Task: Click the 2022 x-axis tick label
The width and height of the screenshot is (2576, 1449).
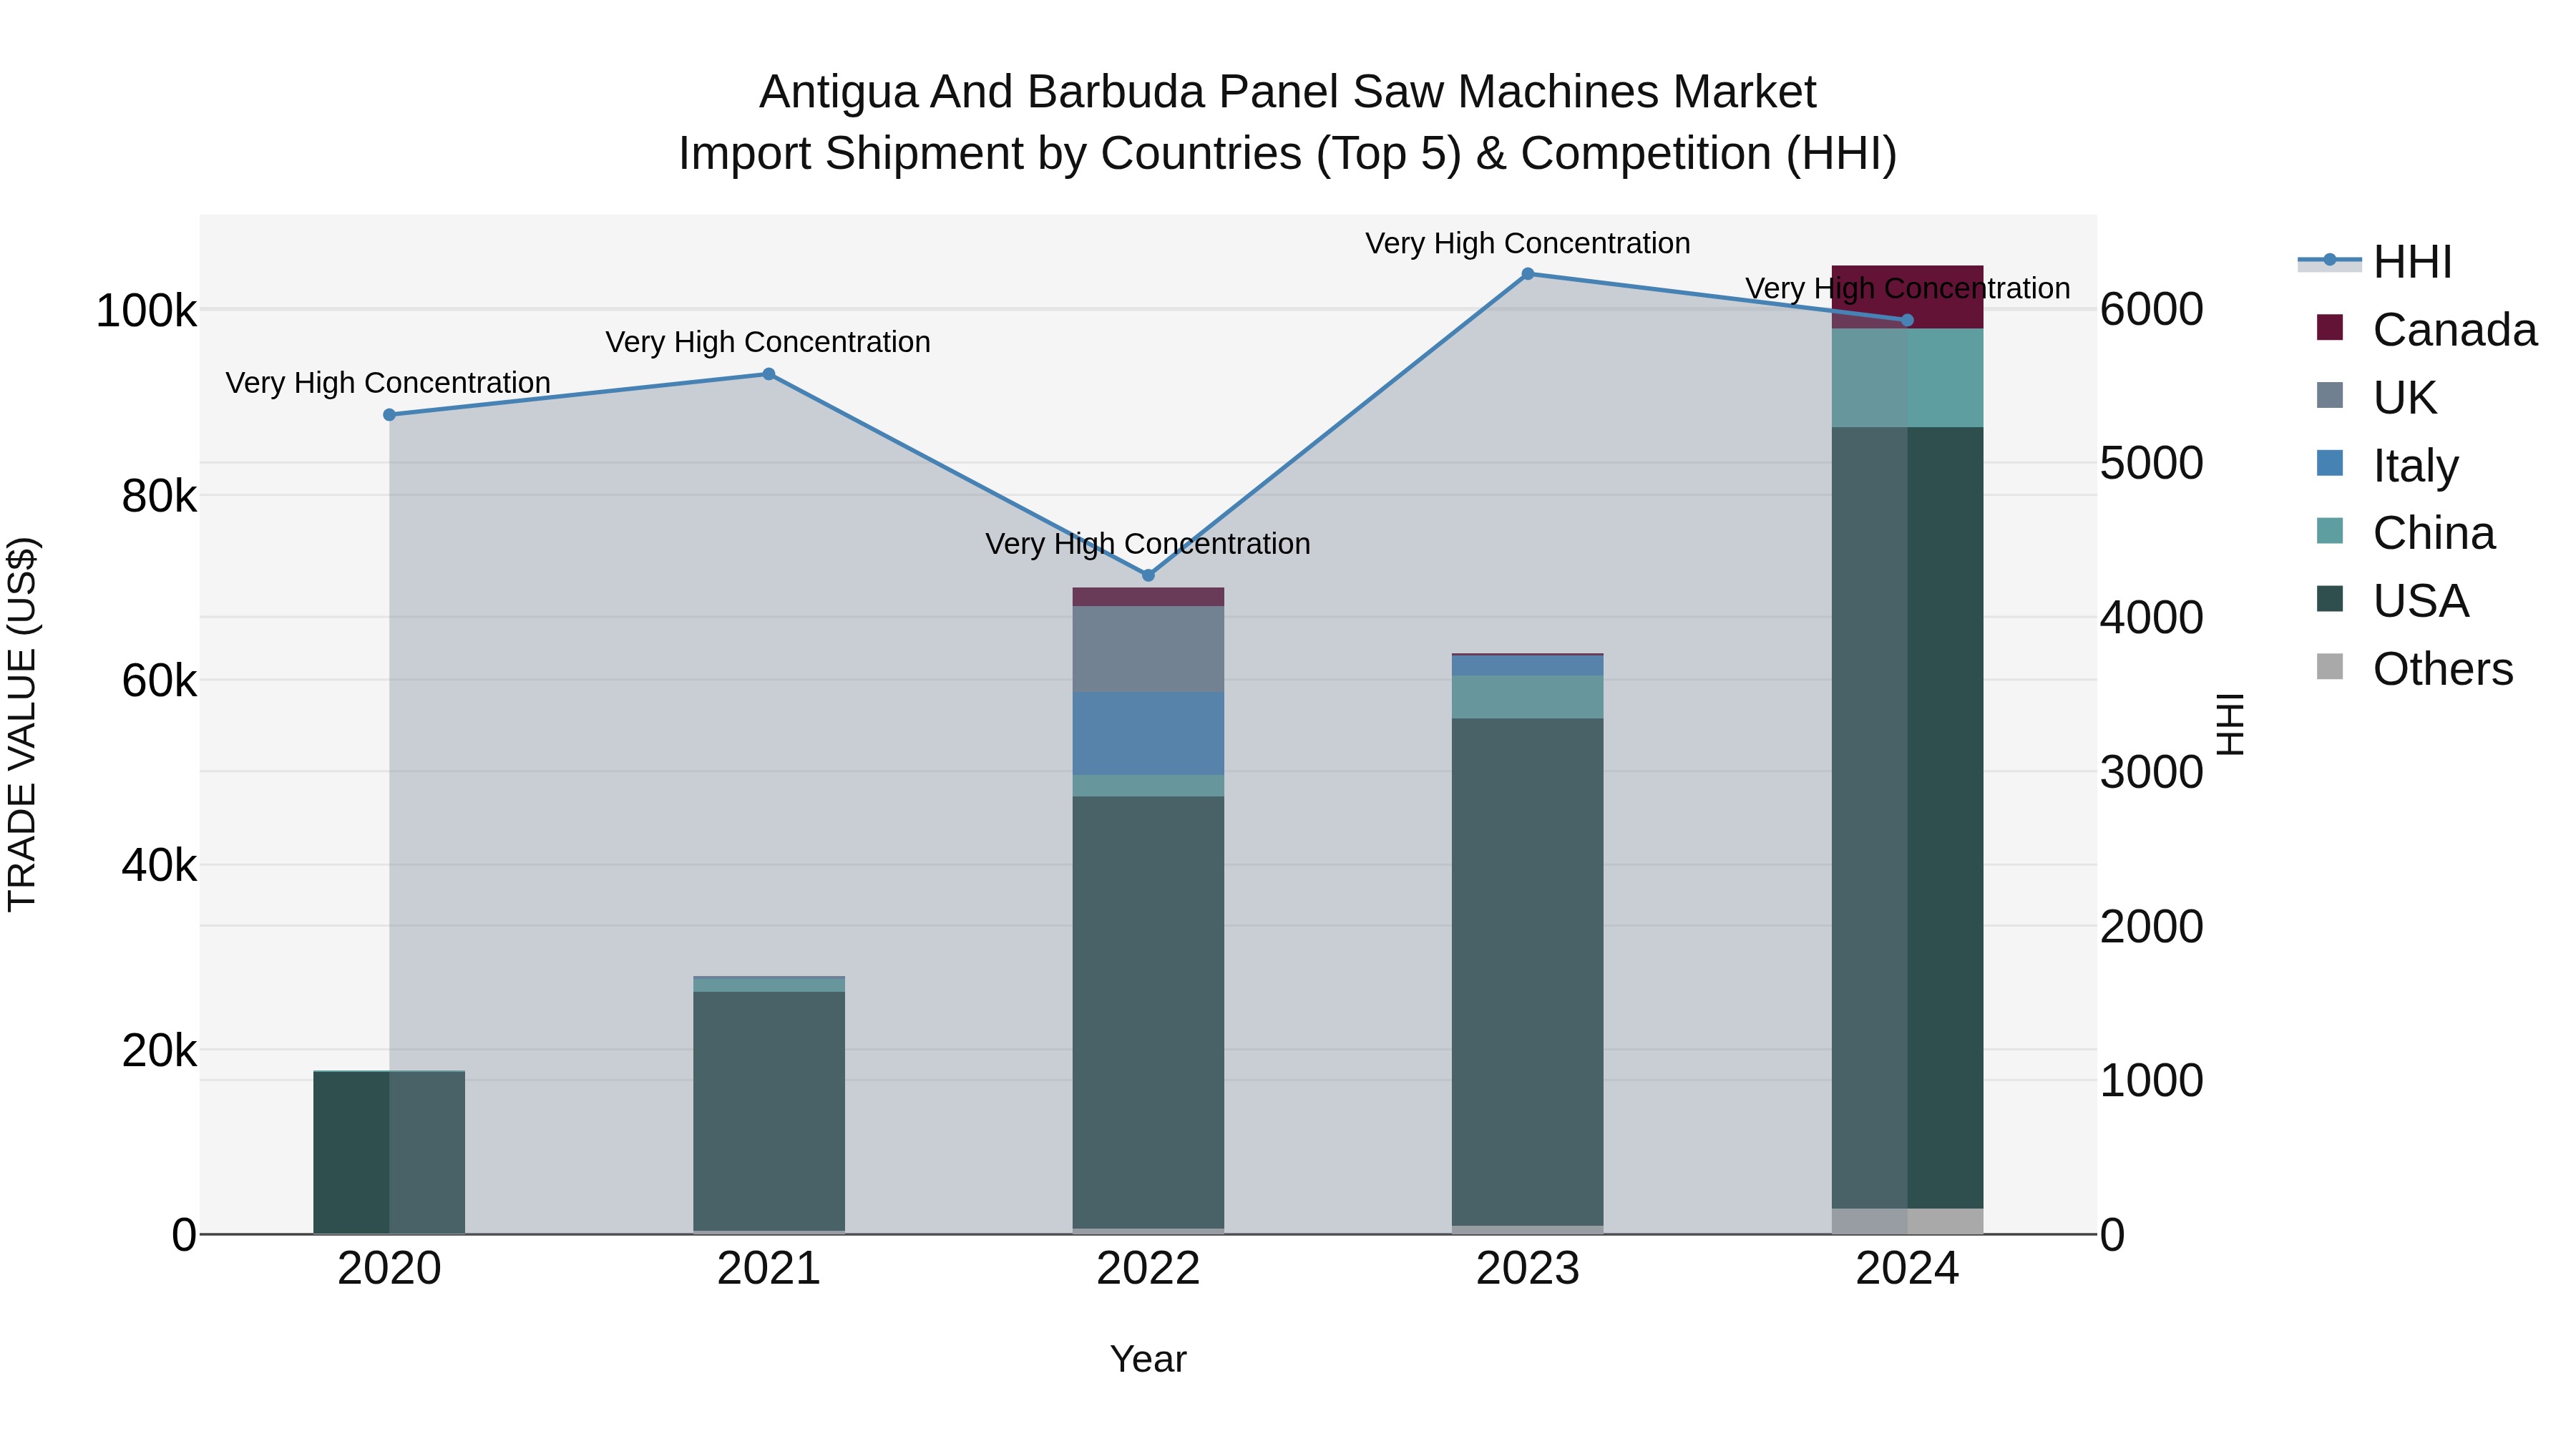Action: click(1148, 1269)
